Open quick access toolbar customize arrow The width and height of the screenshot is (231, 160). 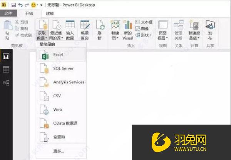tap(41, 5)
